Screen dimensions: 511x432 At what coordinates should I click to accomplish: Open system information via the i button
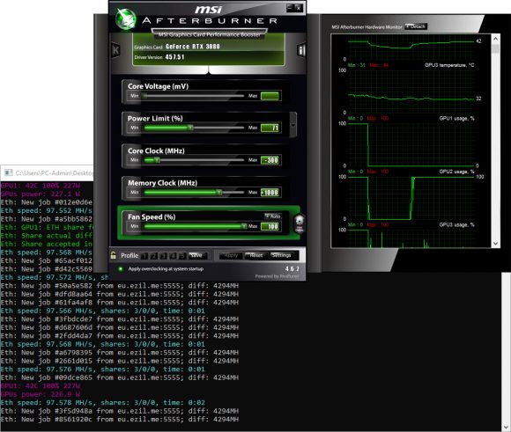301,50
